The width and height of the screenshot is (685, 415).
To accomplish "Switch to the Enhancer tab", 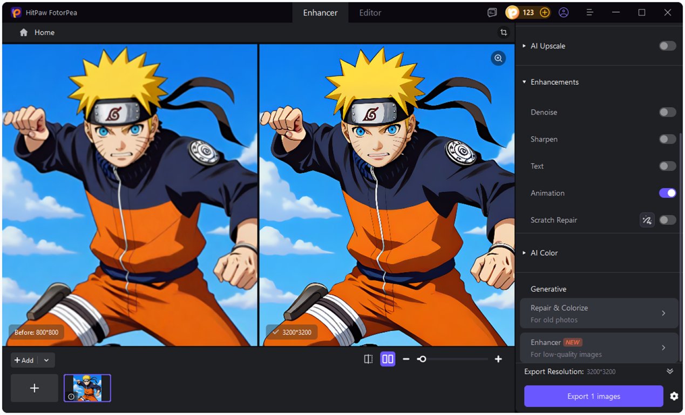I will (320, 12).
